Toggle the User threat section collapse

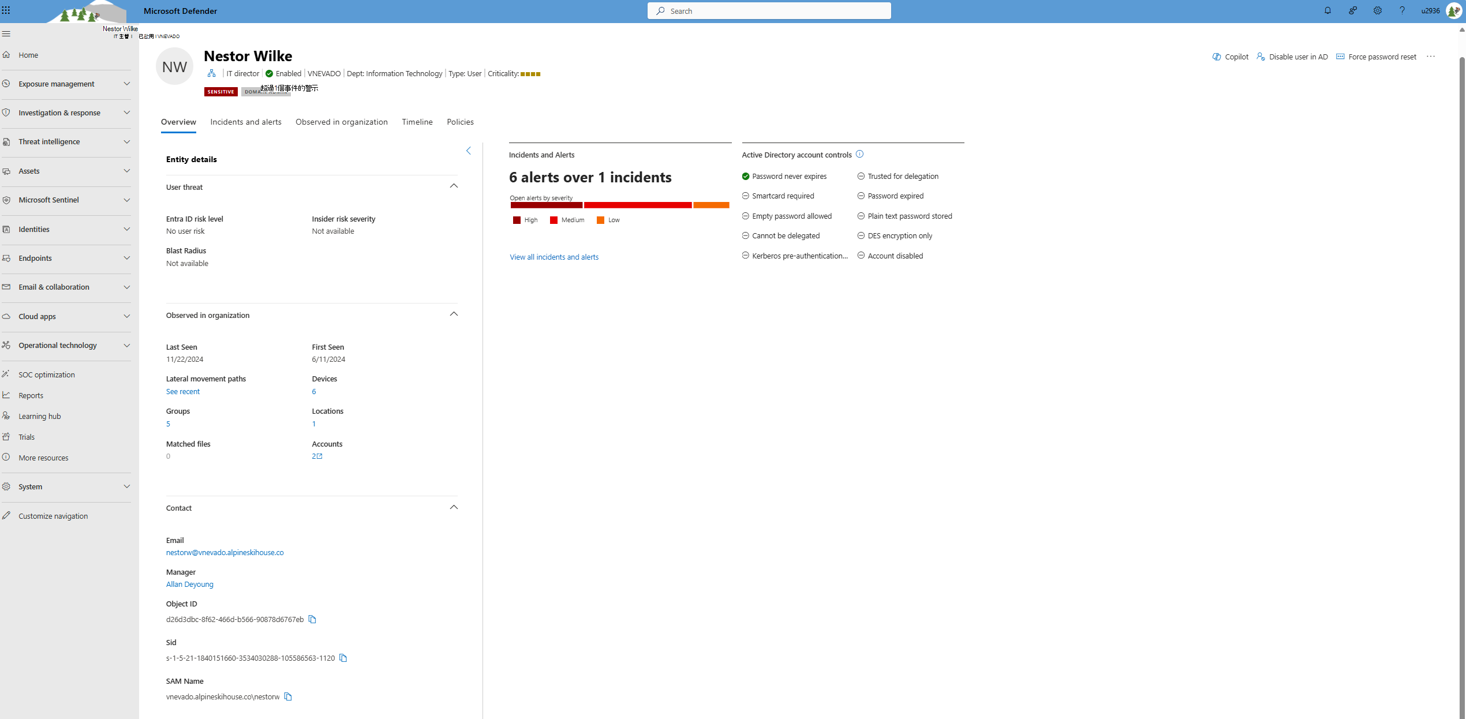454,185
